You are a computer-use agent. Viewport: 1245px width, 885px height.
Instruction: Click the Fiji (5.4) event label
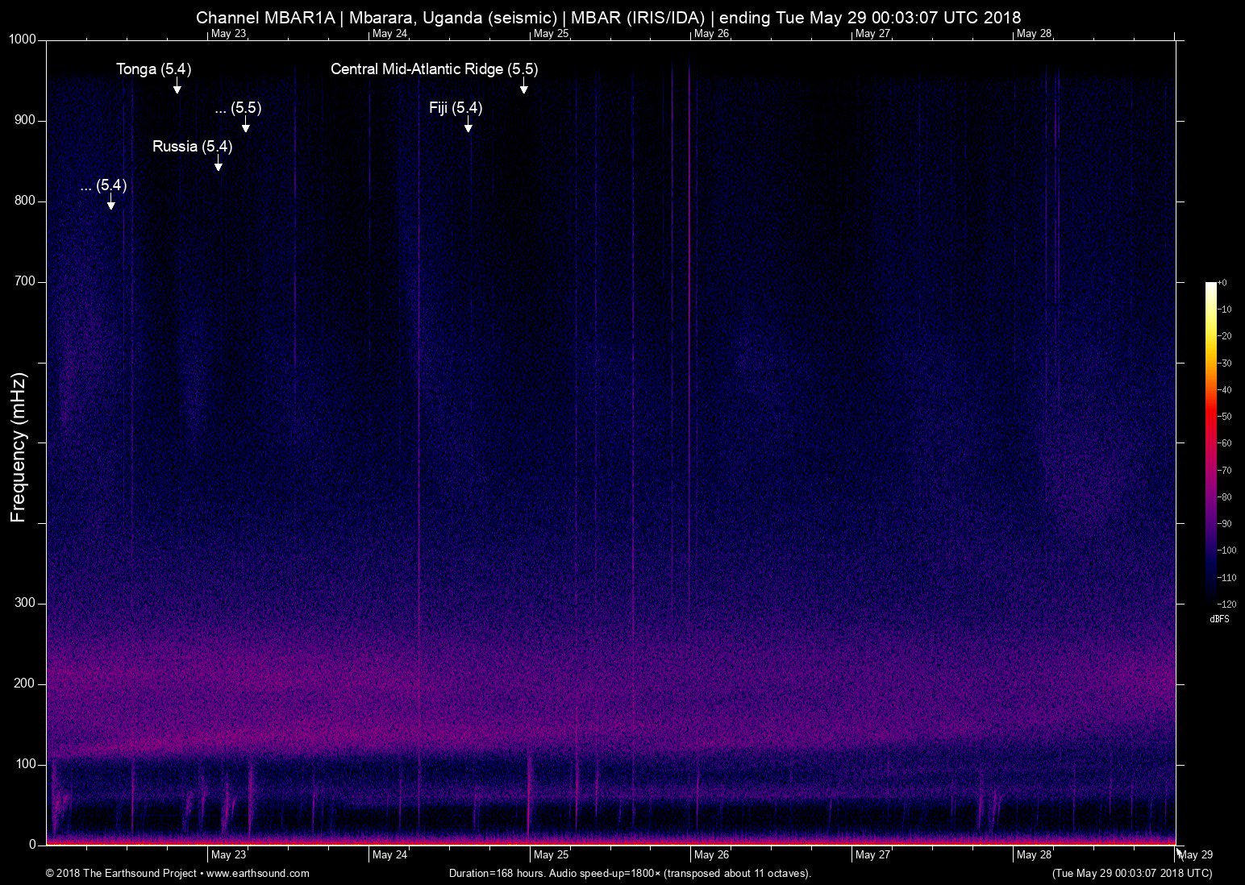(x=456, y=108)
